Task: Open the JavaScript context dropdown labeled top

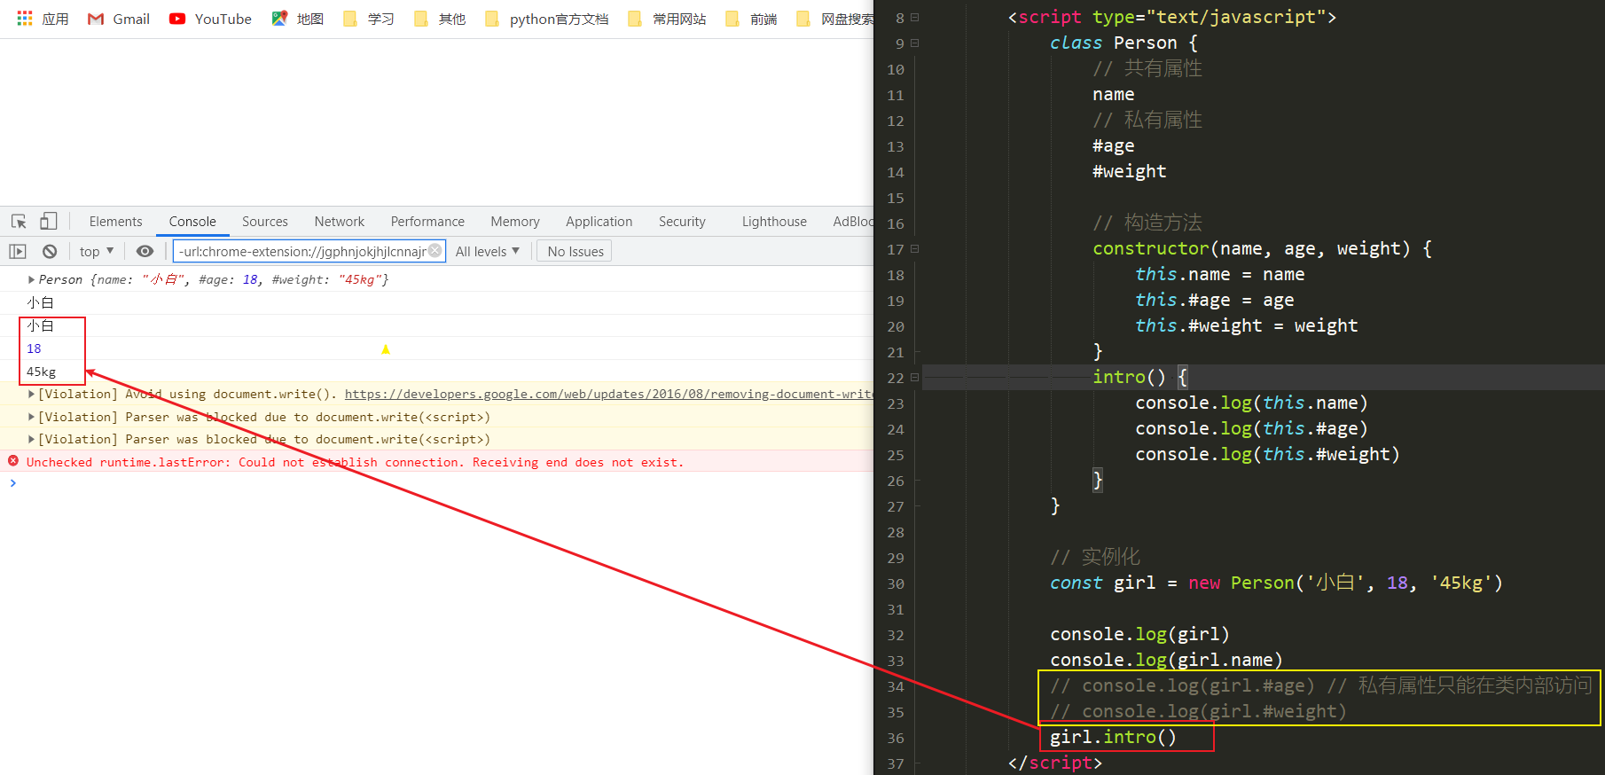Action: (97, 252)
